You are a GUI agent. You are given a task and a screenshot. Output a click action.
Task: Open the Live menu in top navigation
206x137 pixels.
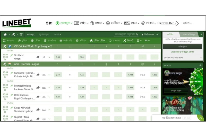[81, 23]
